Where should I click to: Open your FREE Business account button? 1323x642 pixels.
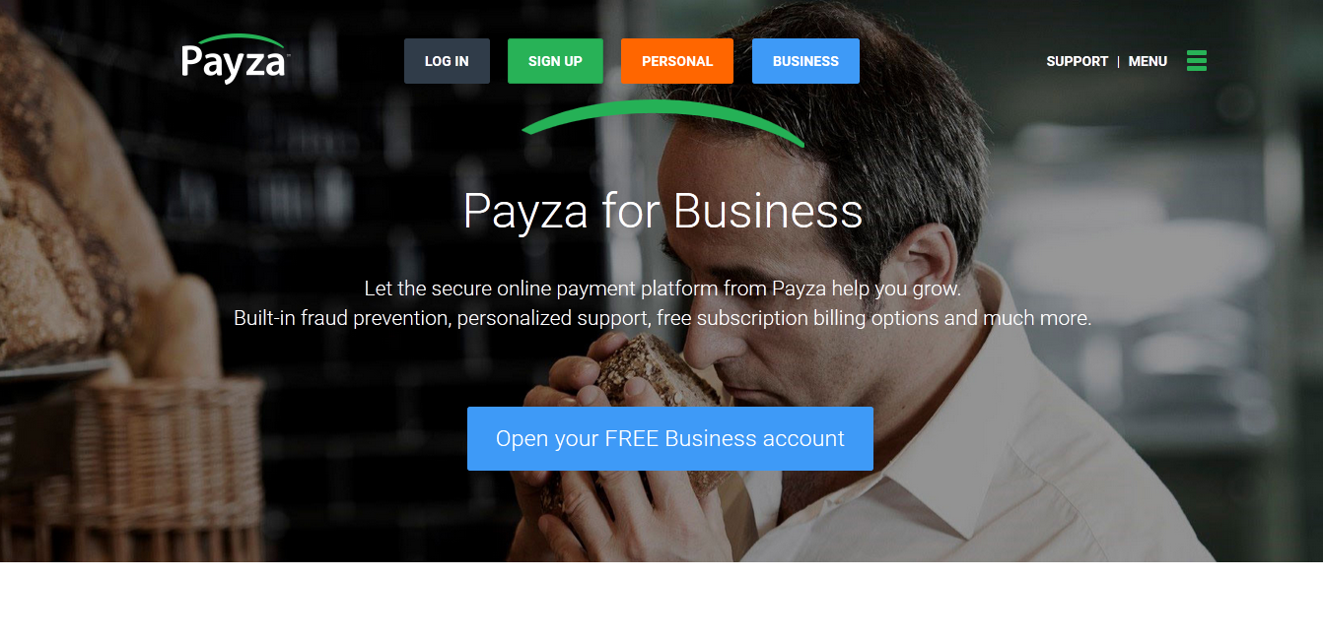pyautogui.click(x=670, y=438)
